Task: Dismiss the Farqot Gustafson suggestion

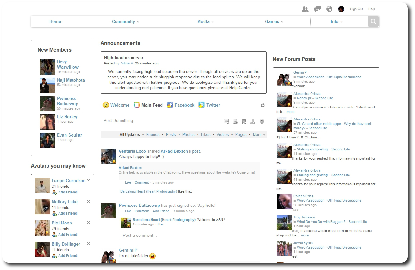Action: pyautogui.click(x=88, y=180)
